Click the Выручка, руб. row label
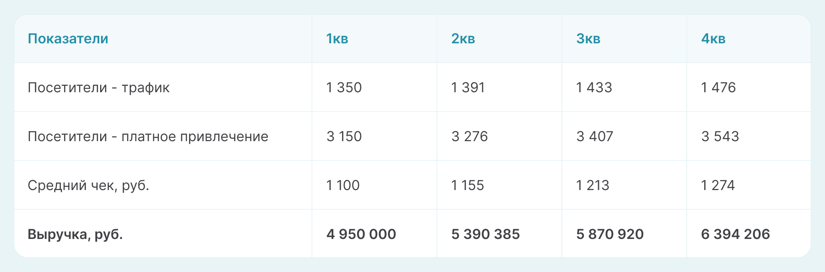Image resolution: width=825 pixels, height=272 pixels. (x=75, y=234)
